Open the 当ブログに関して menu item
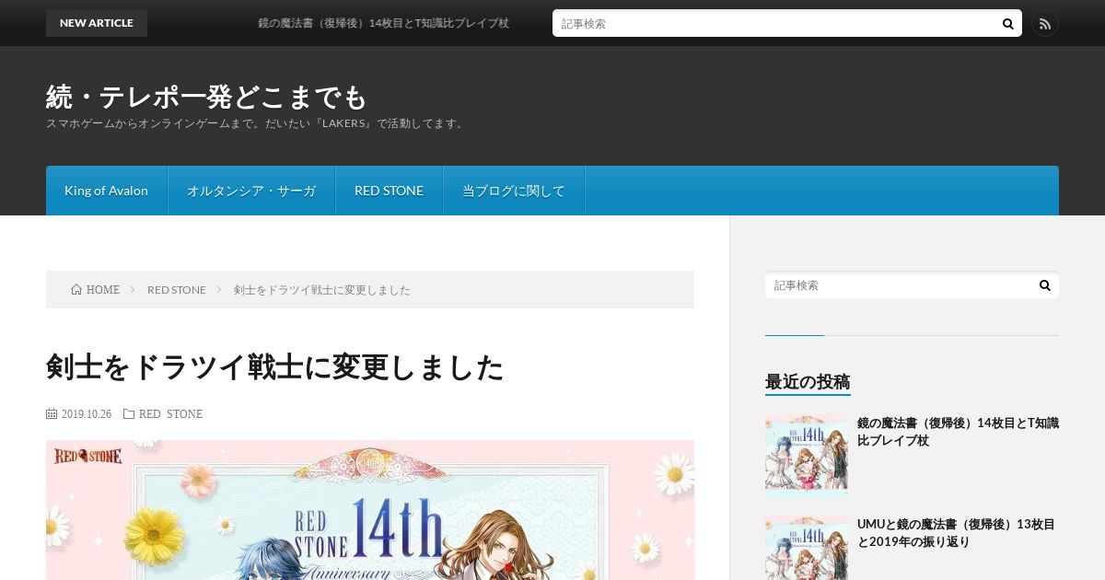 514,191
